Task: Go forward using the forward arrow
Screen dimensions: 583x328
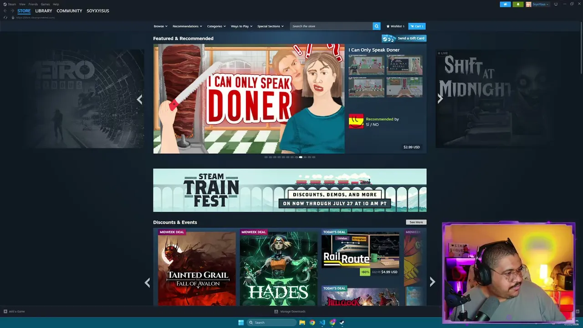Action: [12, 11]
